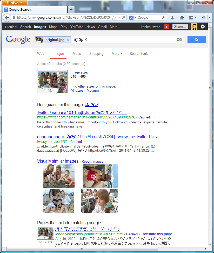
Task: Open the Visually similar images link
Action: tap(58, 161)
